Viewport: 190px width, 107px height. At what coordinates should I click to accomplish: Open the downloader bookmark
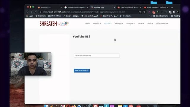click(x=125, y=16)
